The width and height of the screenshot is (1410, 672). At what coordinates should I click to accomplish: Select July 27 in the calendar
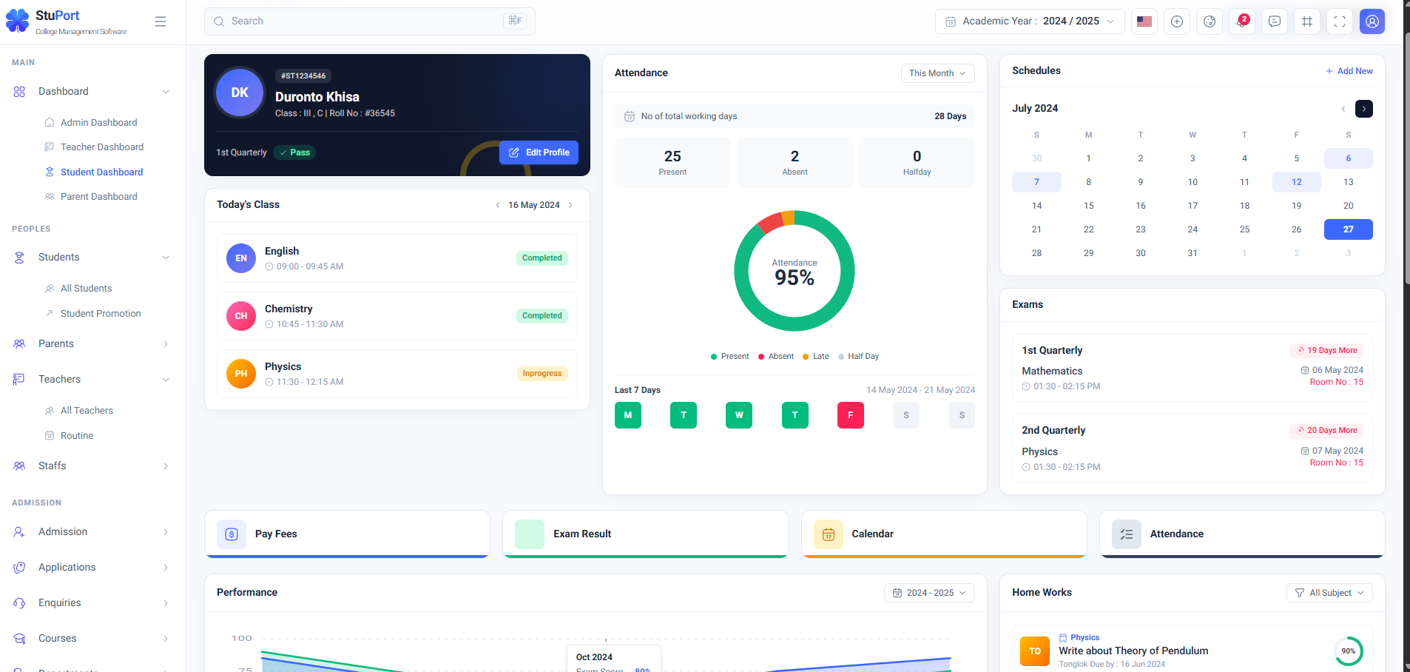tap(1349, 229)
